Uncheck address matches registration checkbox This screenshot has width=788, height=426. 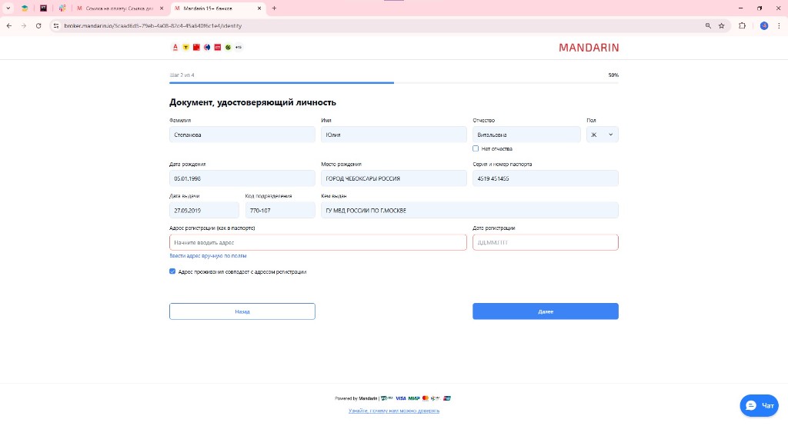[172, 271]
